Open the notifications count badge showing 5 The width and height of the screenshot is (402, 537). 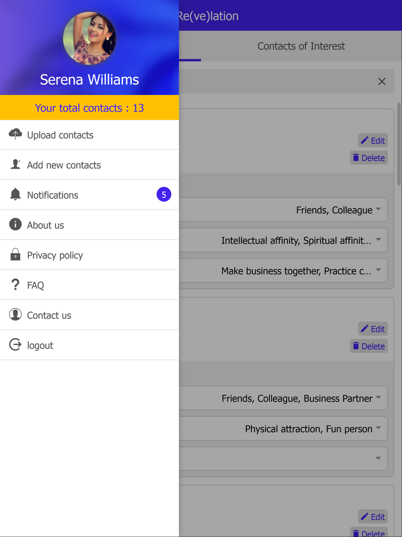(164, 195)
